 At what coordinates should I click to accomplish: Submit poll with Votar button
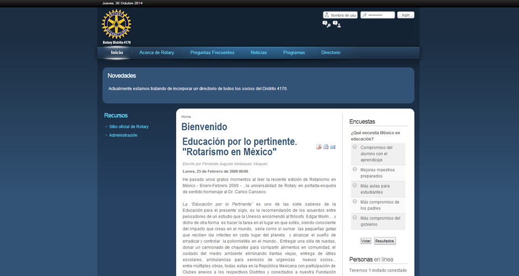pos(366,241)
